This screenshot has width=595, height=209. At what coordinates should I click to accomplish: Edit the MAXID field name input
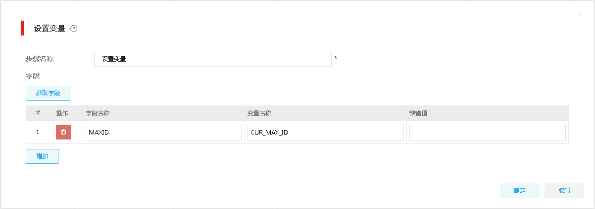tap(164, 132)
